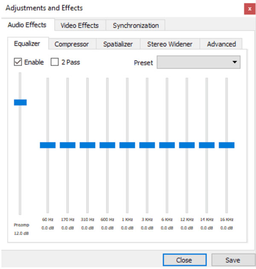
Task: Click the Close button
Action: click(185, 260)
